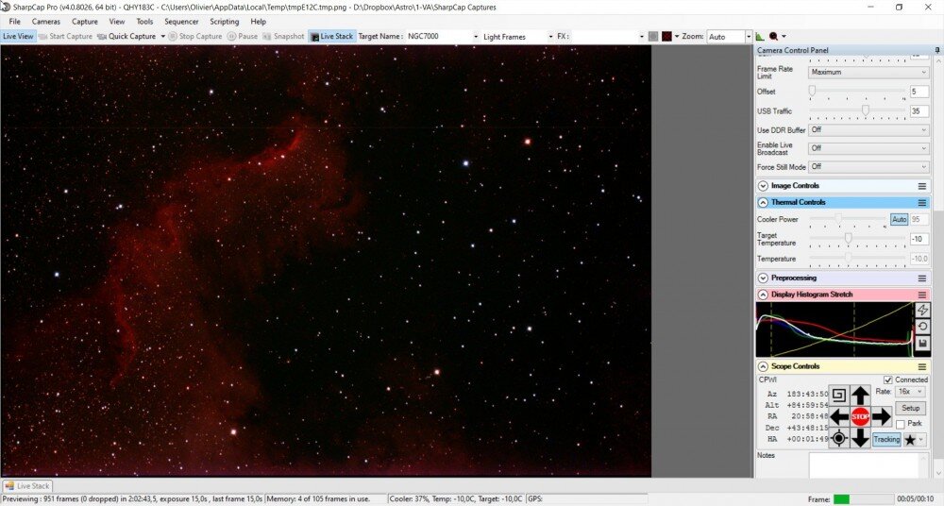Open Preprocessing hamburger menu
This screenshot has height=506, width=944.
point(921,278)
